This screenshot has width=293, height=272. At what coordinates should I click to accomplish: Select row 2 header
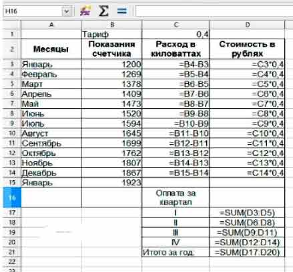pos(12,49)
